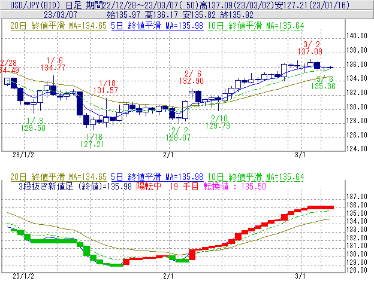
Task: Click the 2/2 128.07 low label
Action: 178,134
